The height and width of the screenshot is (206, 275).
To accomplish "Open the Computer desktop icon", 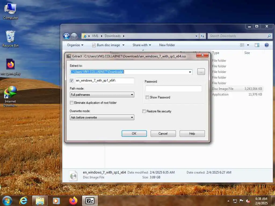I will (10, 11).
